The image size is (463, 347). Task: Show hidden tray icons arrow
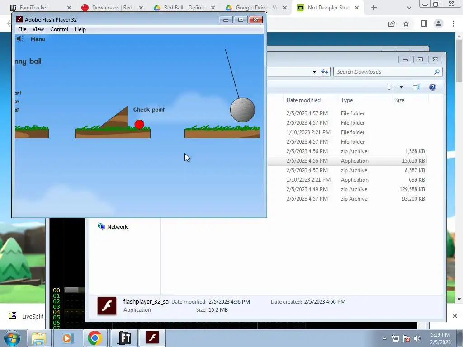click(384, 338)
